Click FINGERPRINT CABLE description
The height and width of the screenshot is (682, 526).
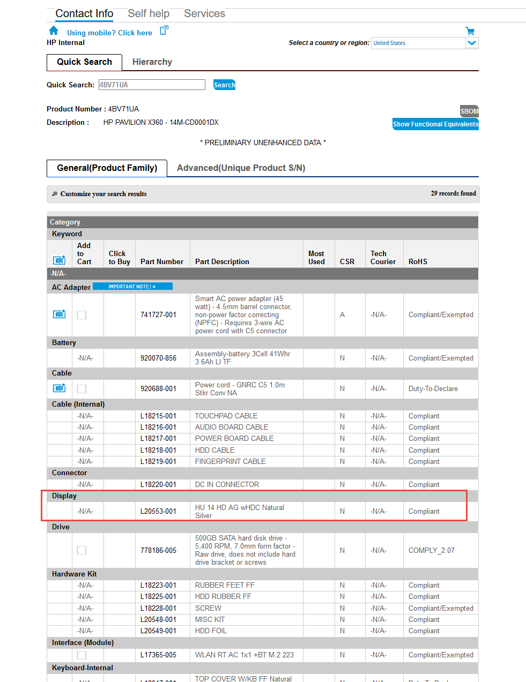click(230, 461)
